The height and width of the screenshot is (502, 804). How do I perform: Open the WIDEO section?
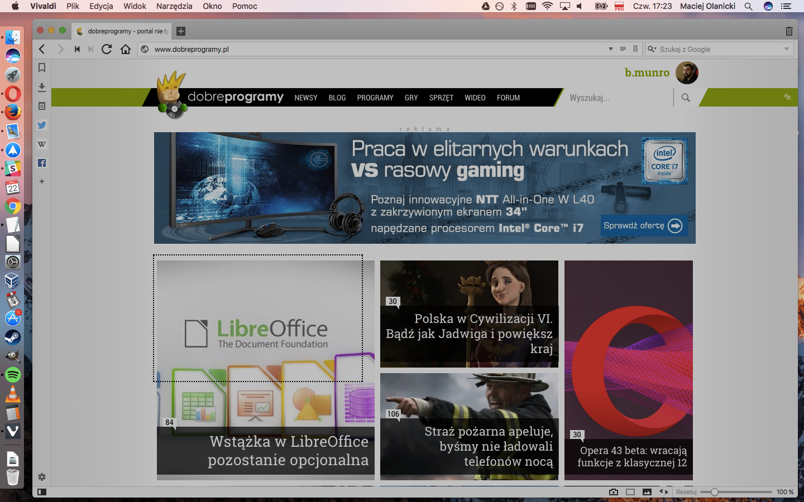pyautogui.click(x=475, y=98)
